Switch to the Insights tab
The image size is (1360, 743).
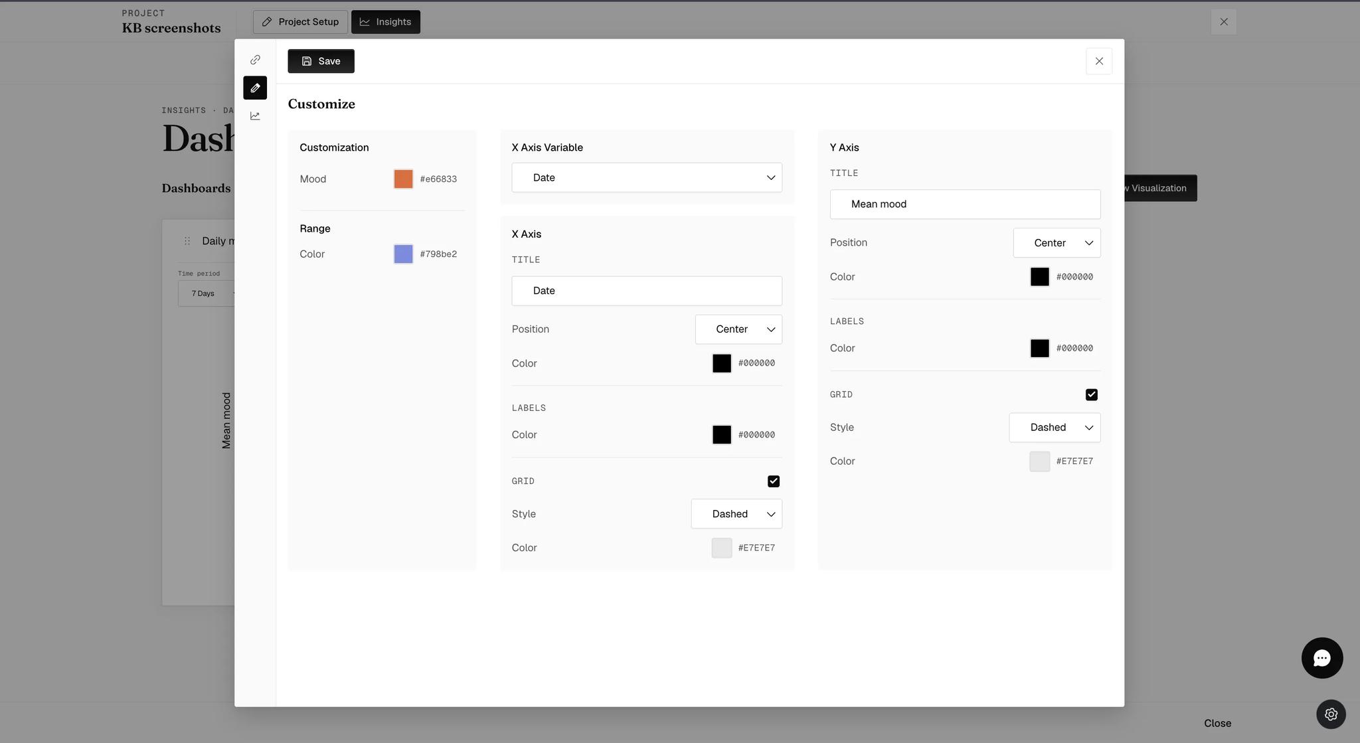(x=386, y=22)
